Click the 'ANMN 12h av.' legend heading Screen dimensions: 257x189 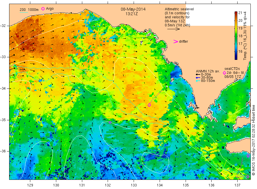click(x=208, y=71)
